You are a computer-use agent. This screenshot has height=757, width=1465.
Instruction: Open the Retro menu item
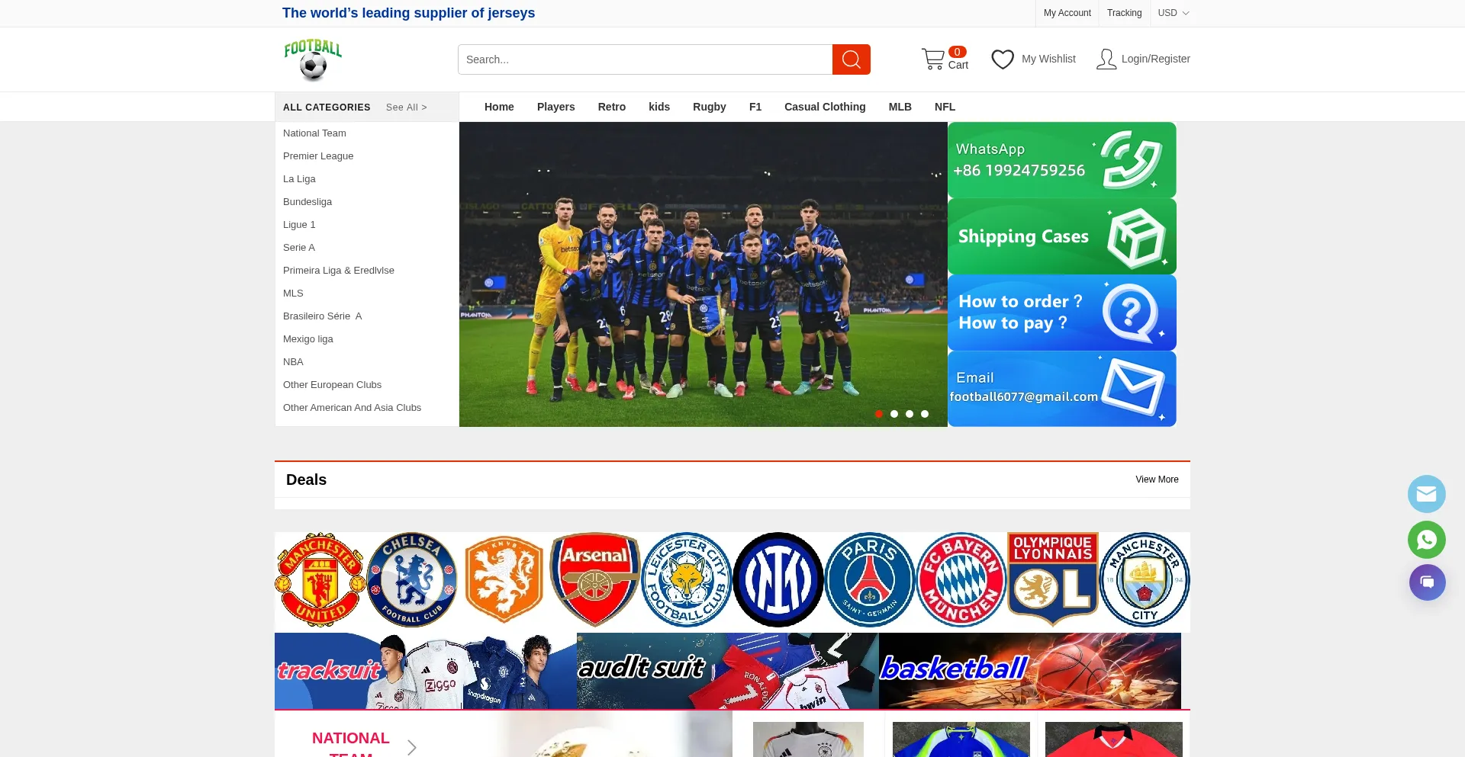[x=611, y=107]
